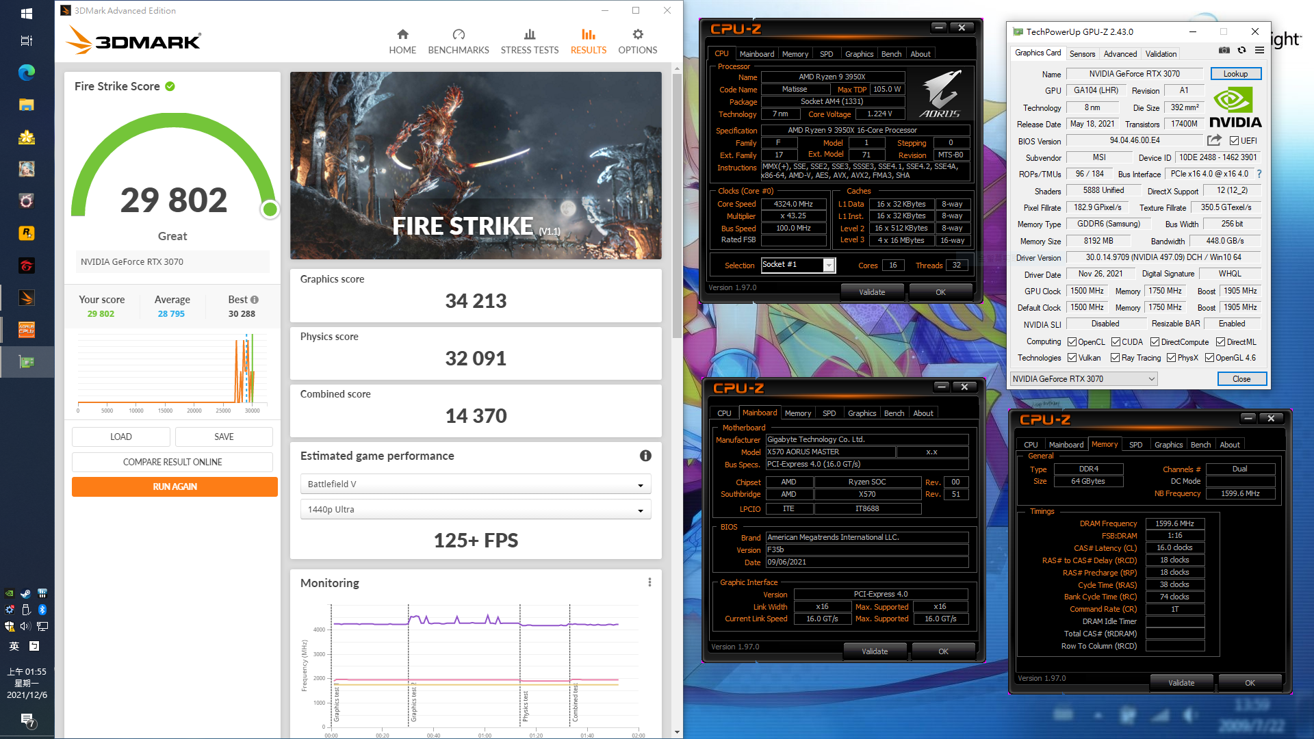The height and width of the screenshot is (739, 1314).
Task: Click GPU-Z BIOS export share icon
Action: [1214, 140]
